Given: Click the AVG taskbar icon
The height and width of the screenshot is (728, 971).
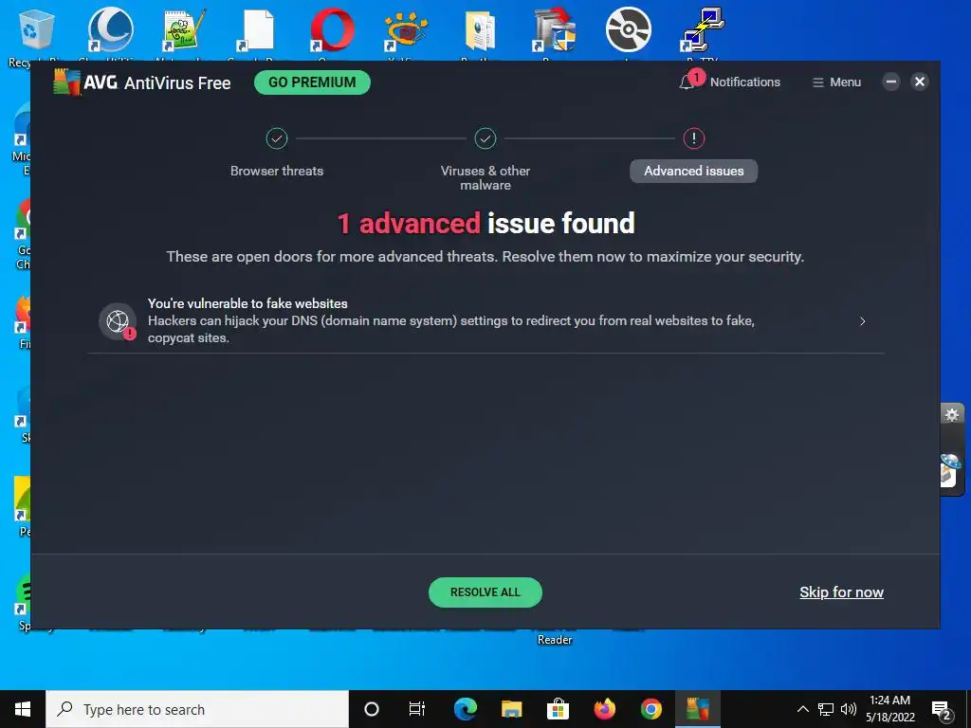Looking at the screenshot, I should point(697,709).
